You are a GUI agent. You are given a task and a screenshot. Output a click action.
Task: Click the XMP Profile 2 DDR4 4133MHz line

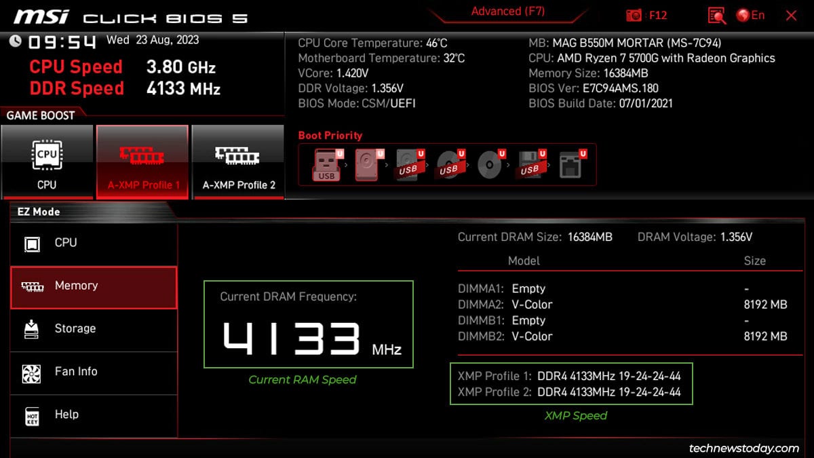[569, 392]
